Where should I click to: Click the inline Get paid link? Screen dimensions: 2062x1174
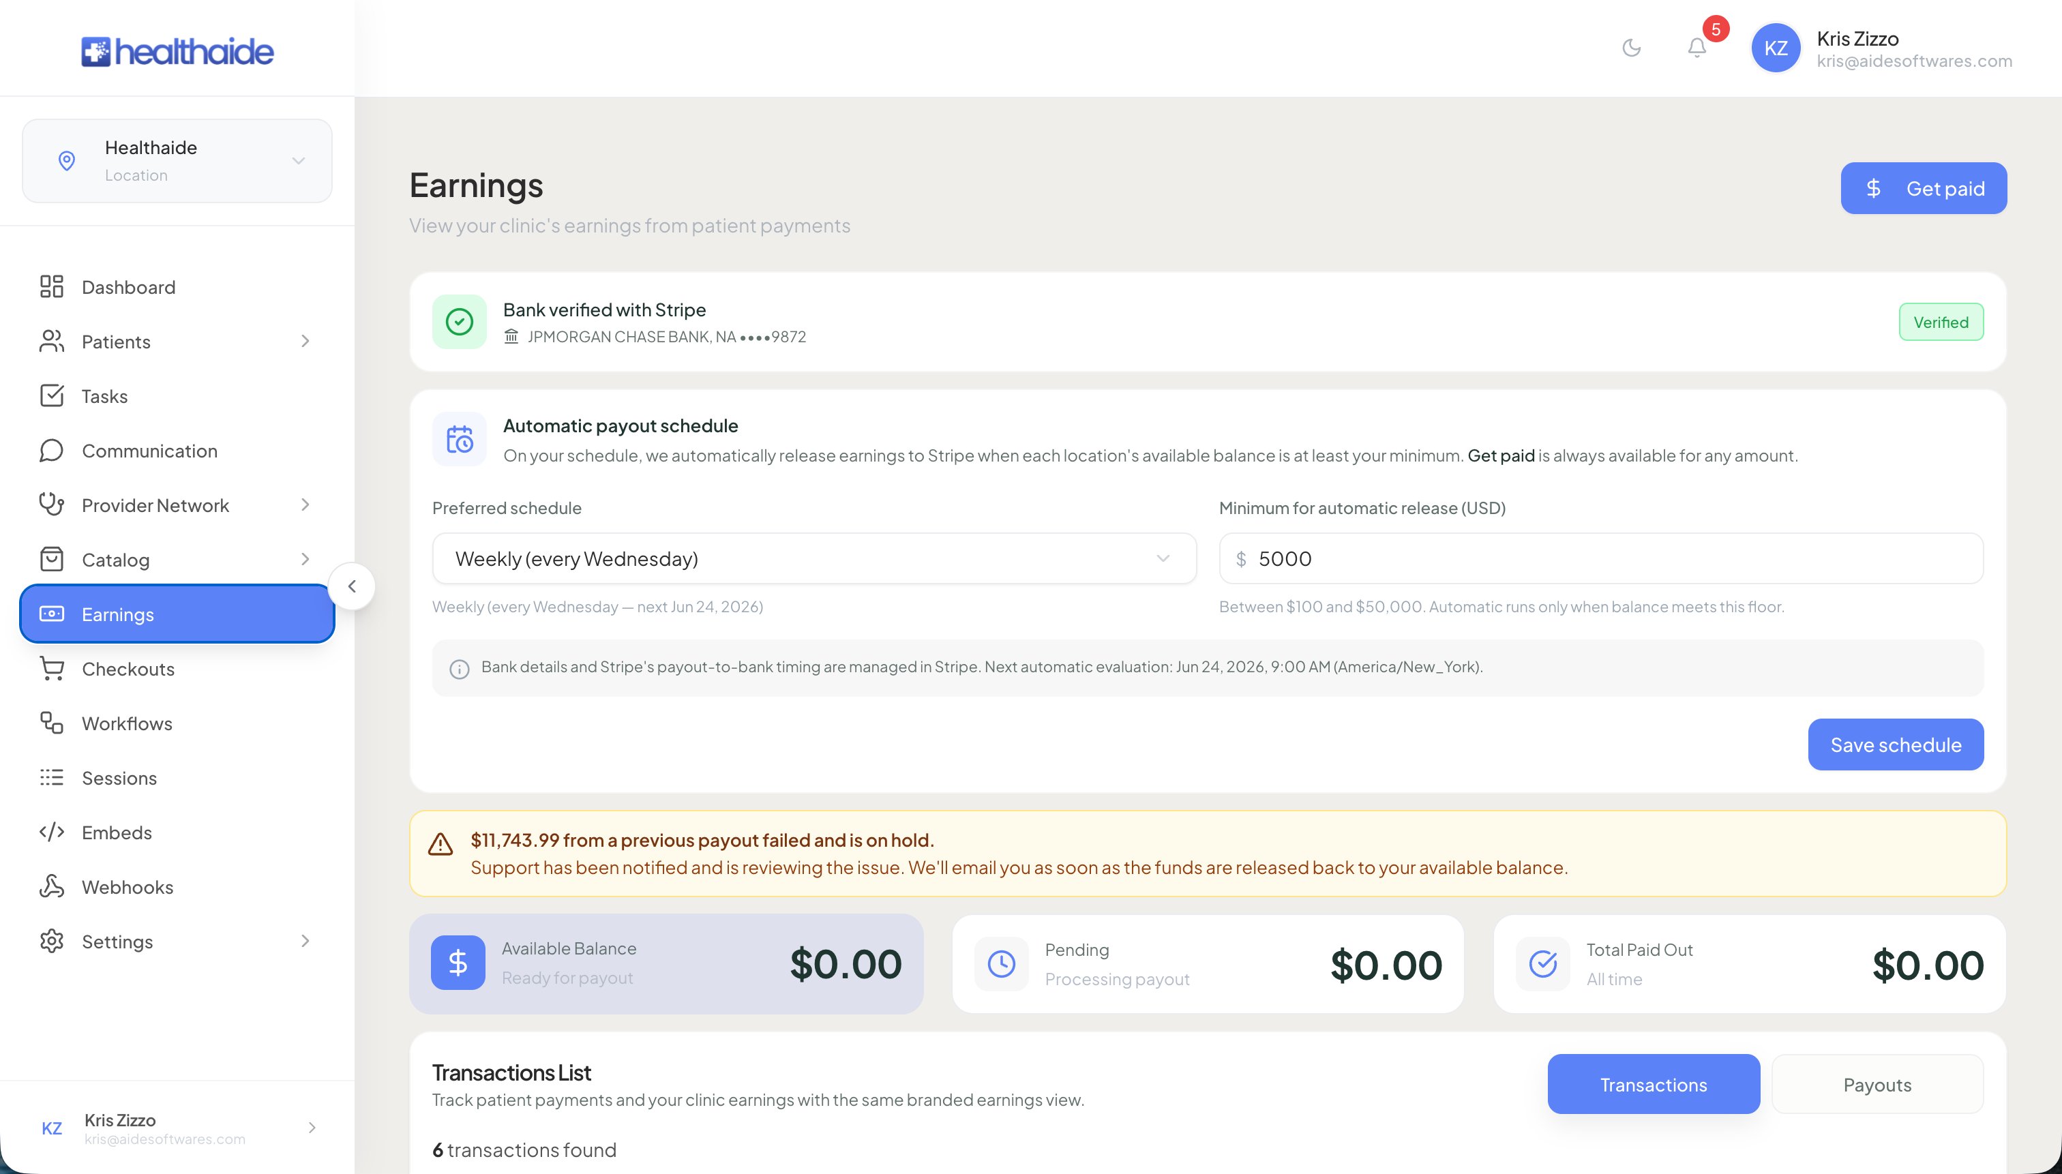click(1501, 455)
